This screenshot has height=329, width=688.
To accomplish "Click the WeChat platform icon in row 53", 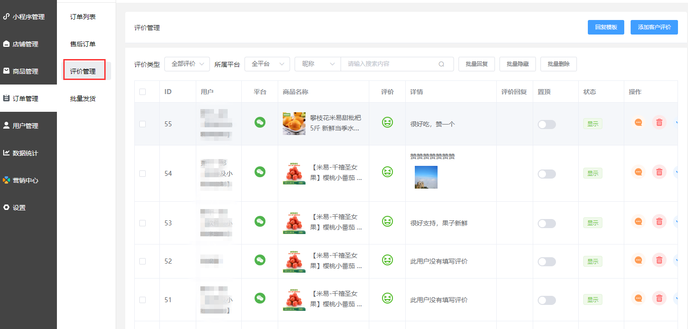I will 260,221.
